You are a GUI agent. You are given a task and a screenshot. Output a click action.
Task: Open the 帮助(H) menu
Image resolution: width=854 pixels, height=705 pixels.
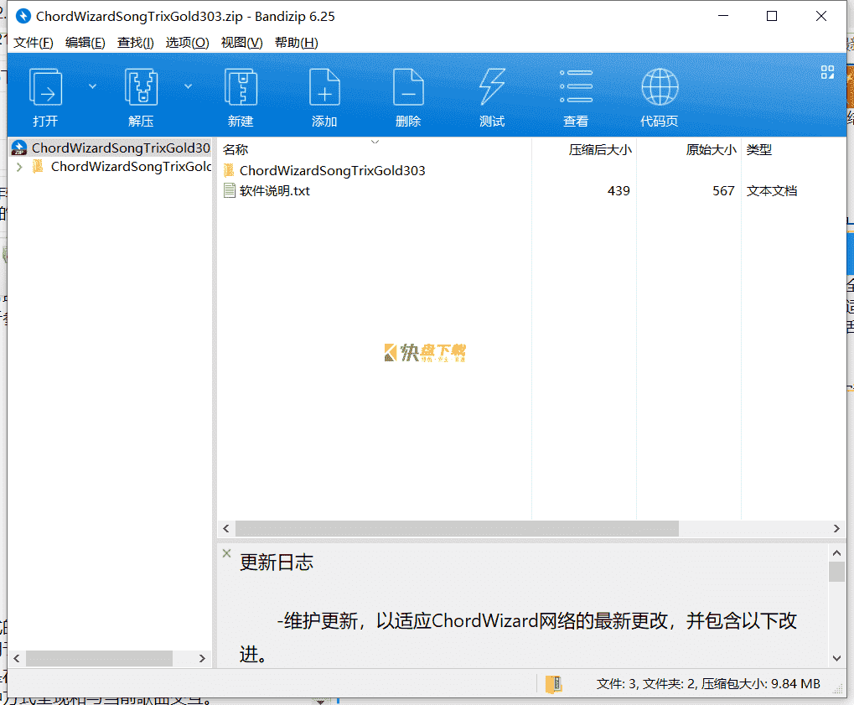(297, 43)
